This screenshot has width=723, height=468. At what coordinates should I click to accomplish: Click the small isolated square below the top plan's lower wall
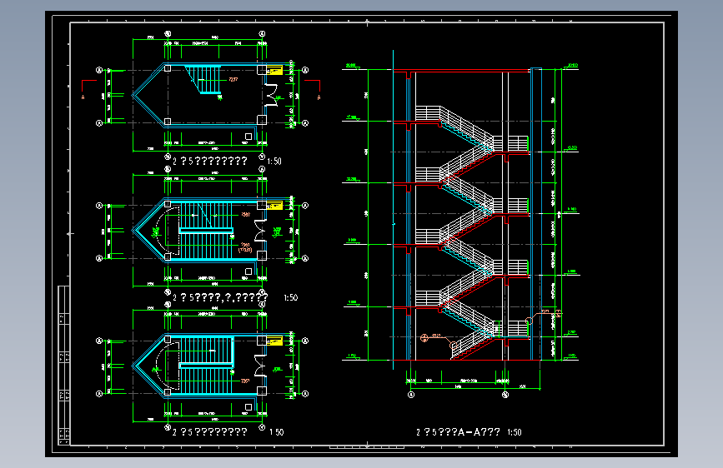coord(249,137)
